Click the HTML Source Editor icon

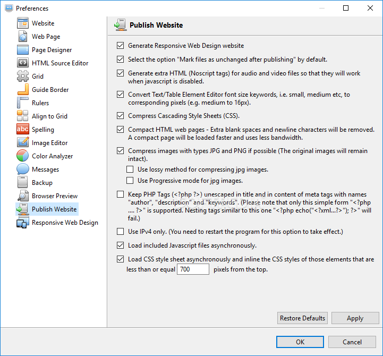(x=23, y=63)
